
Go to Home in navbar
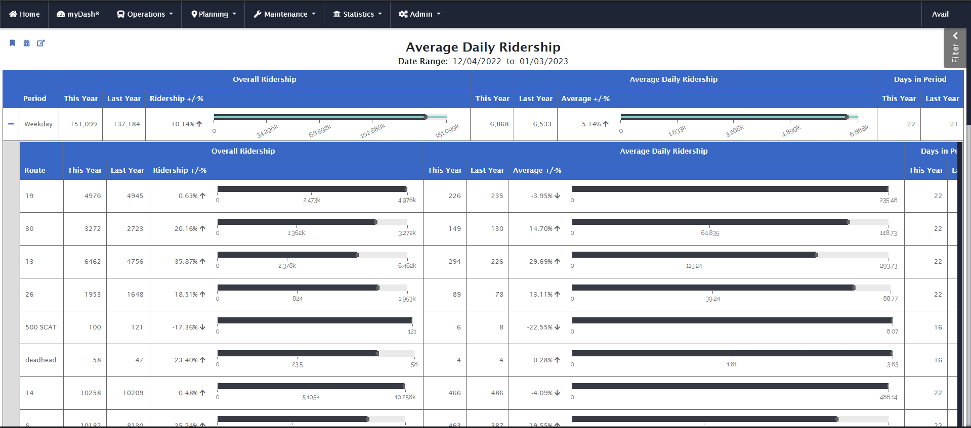tap(24, 14)
